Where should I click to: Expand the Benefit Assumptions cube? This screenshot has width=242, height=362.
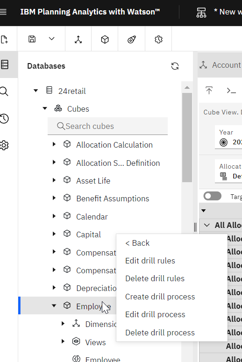(x=54, y=198)
